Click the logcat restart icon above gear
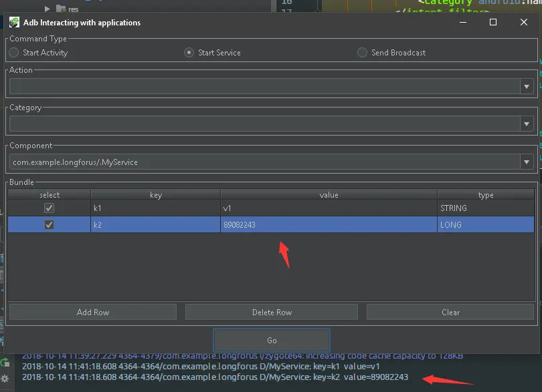542x392 pixels. click(5, 363)
